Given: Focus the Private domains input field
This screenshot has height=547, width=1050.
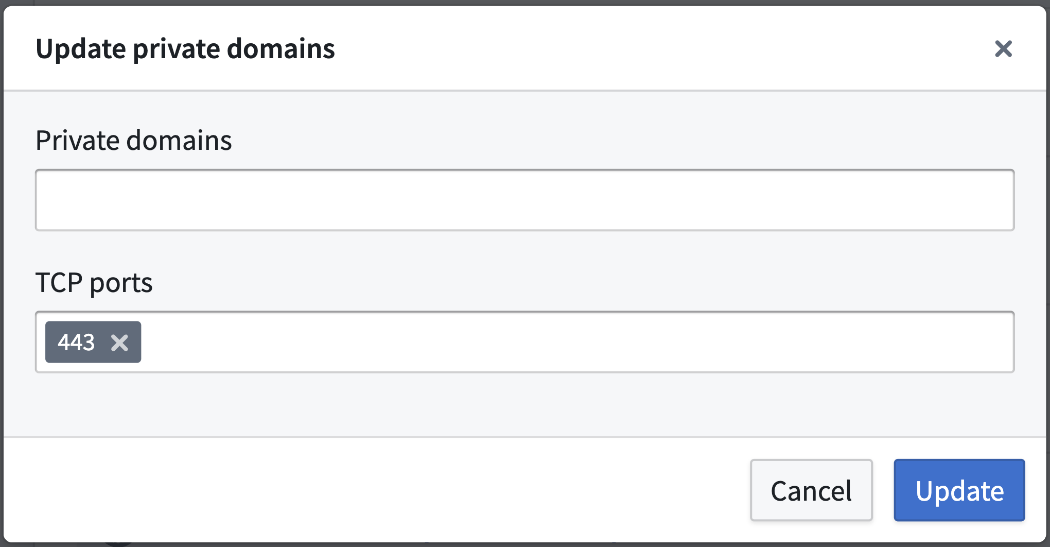Looking at the screenshot, I should [x=524, y=200].
